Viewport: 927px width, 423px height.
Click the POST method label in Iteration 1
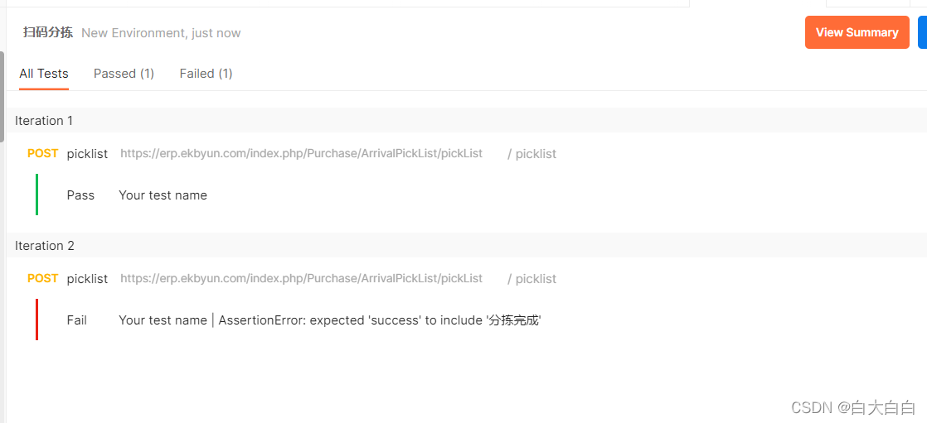coord(42,153)
